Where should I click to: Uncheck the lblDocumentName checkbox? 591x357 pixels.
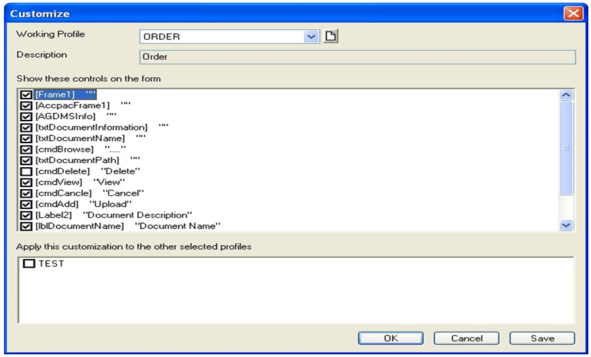pyautogui.click(x=26, y=226)
